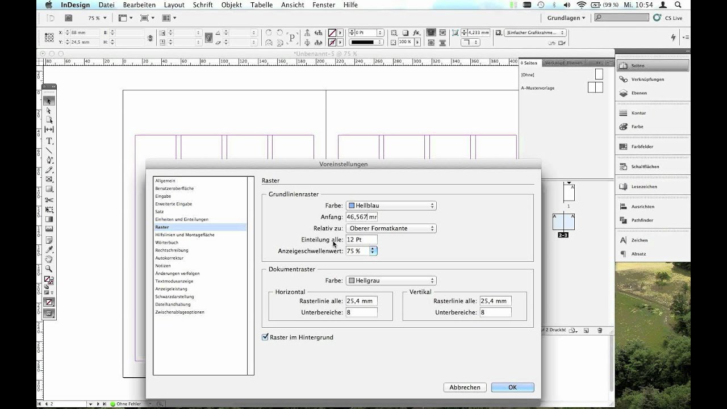Open the Ausrichten panel from dock
The height and width of the screenshot is (409, 727).
pos(653,206)
